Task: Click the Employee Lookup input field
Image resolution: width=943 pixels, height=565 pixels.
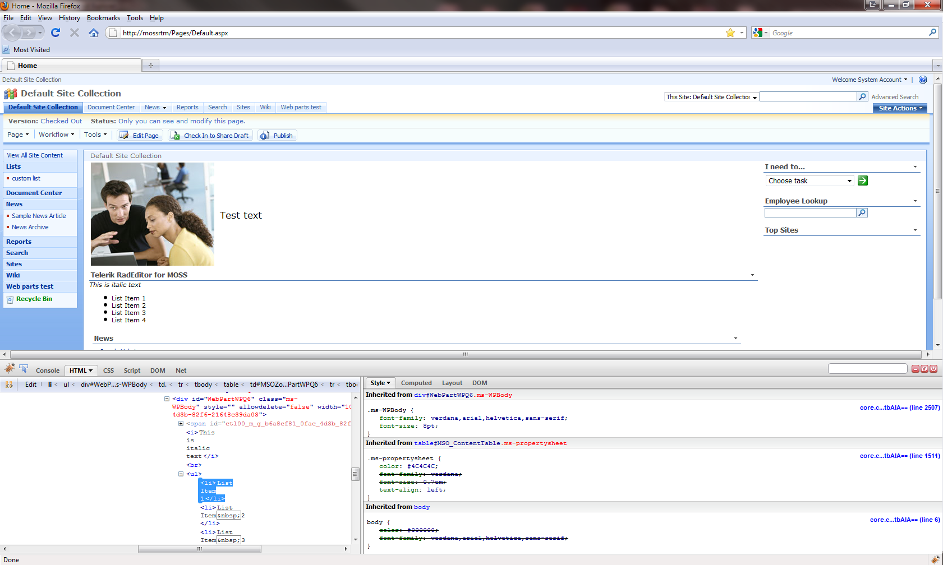Action: click(810, 213)
